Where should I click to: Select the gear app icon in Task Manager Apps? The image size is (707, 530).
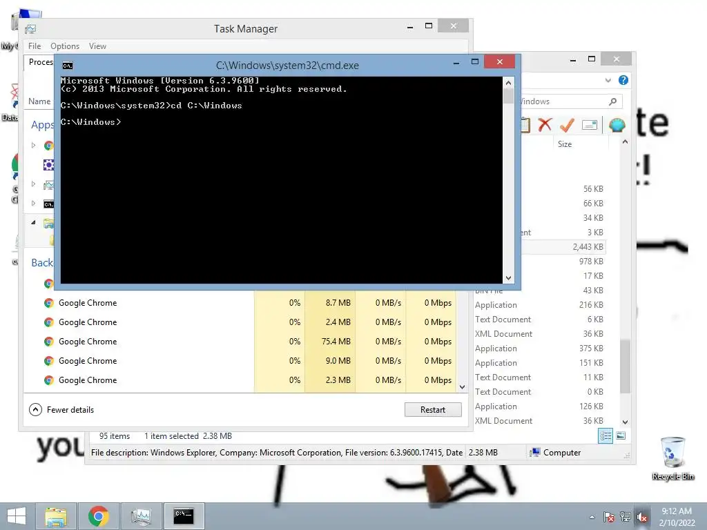tap(49, 165)
